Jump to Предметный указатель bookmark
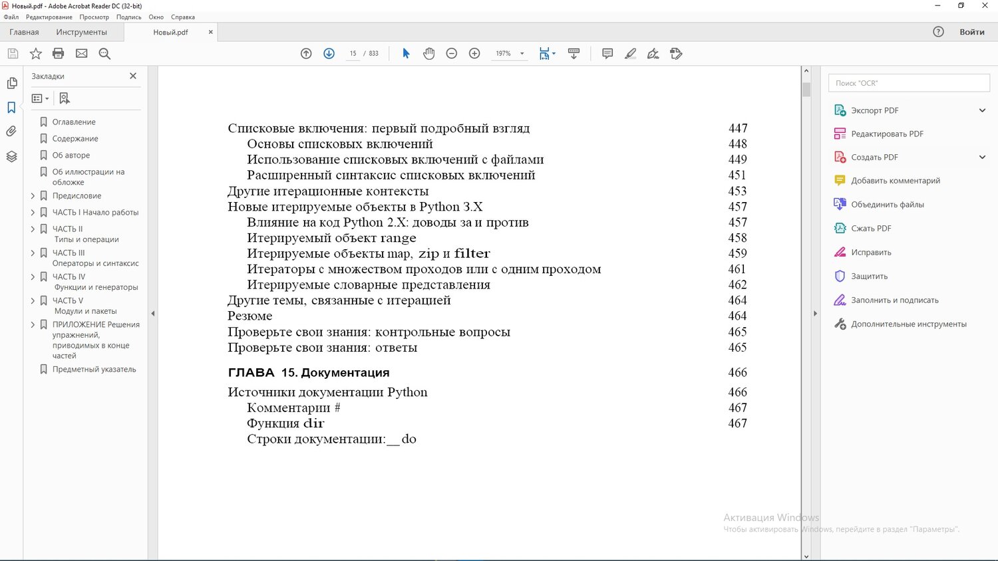The height and width of the screenshot is (561, 998). [94, 370]
